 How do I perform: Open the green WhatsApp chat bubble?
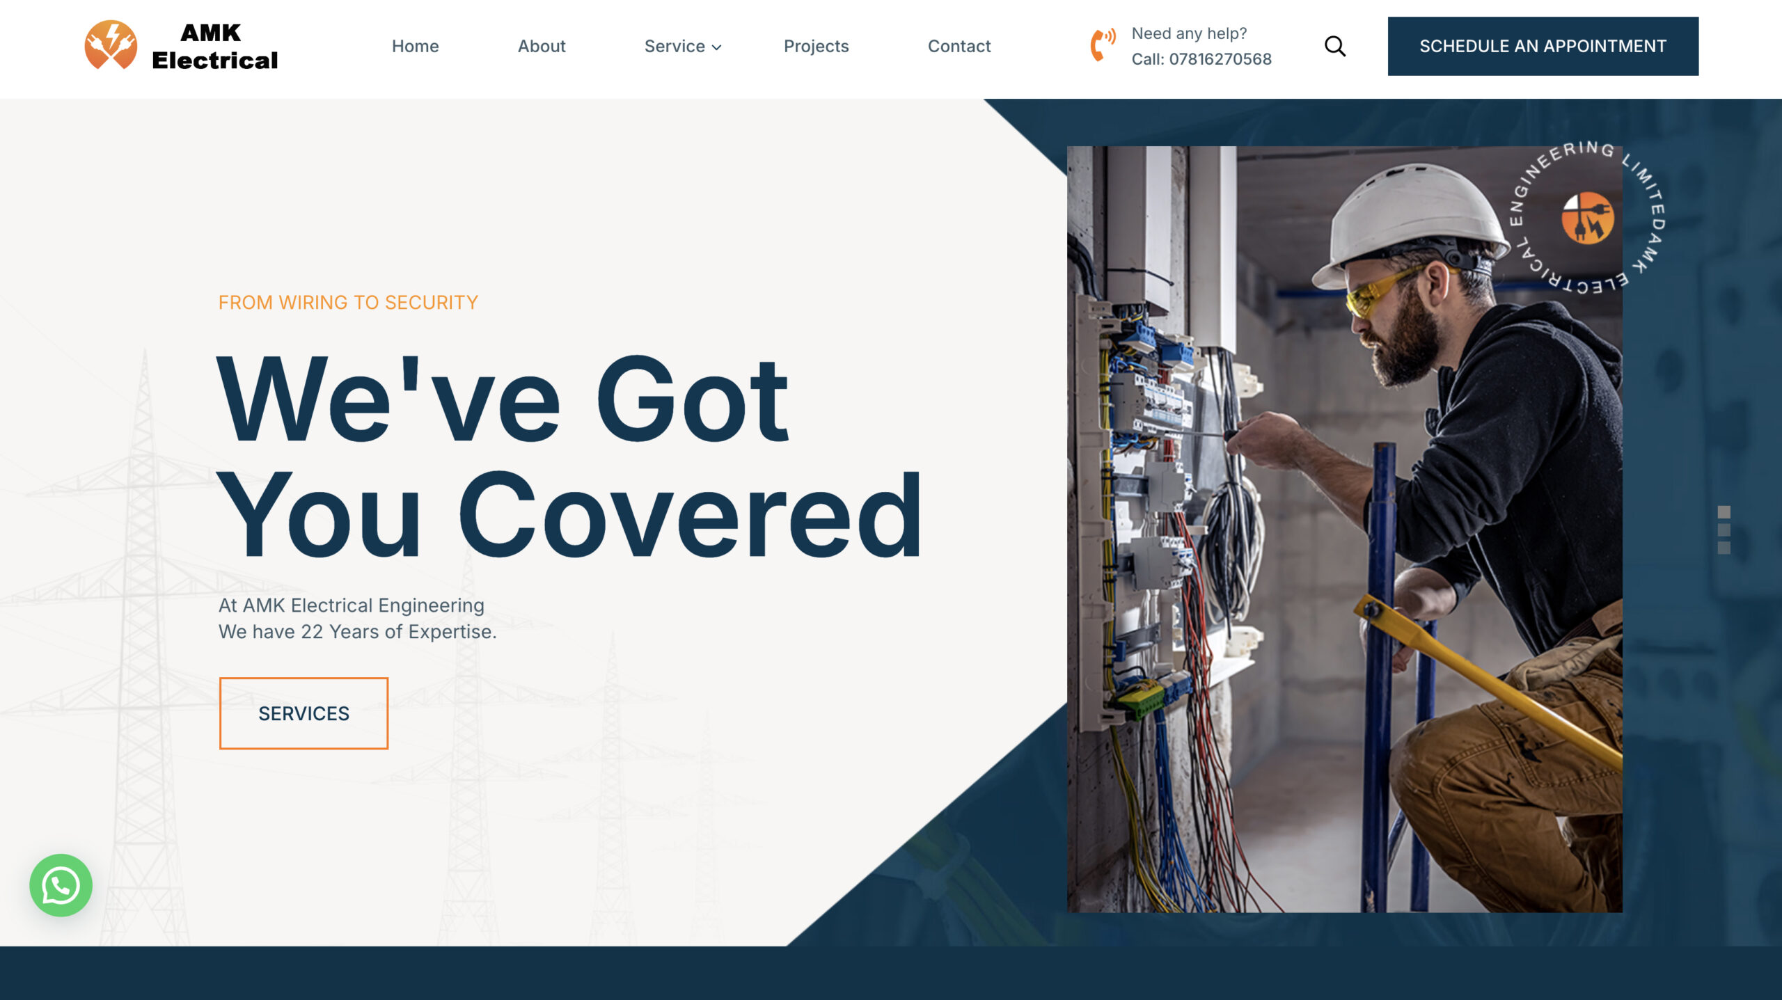click(x=61, y=885)
